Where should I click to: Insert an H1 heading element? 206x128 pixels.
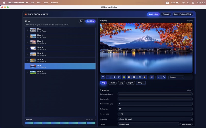108,77
